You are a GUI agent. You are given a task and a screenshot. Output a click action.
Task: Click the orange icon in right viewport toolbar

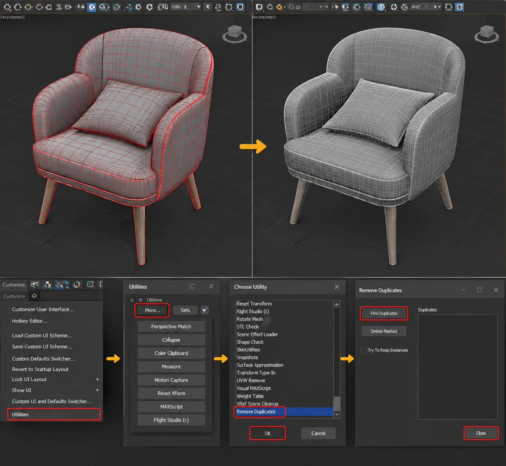pos(279,7)
